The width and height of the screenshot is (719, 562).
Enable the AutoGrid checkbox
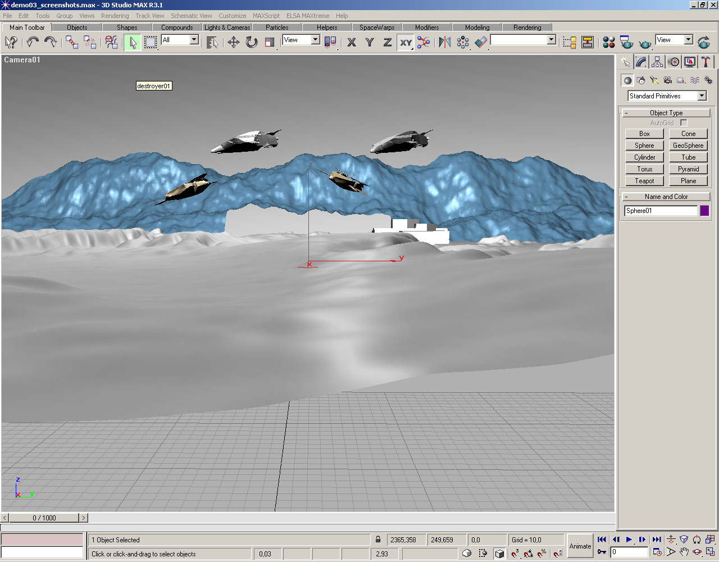click(684, 123)
